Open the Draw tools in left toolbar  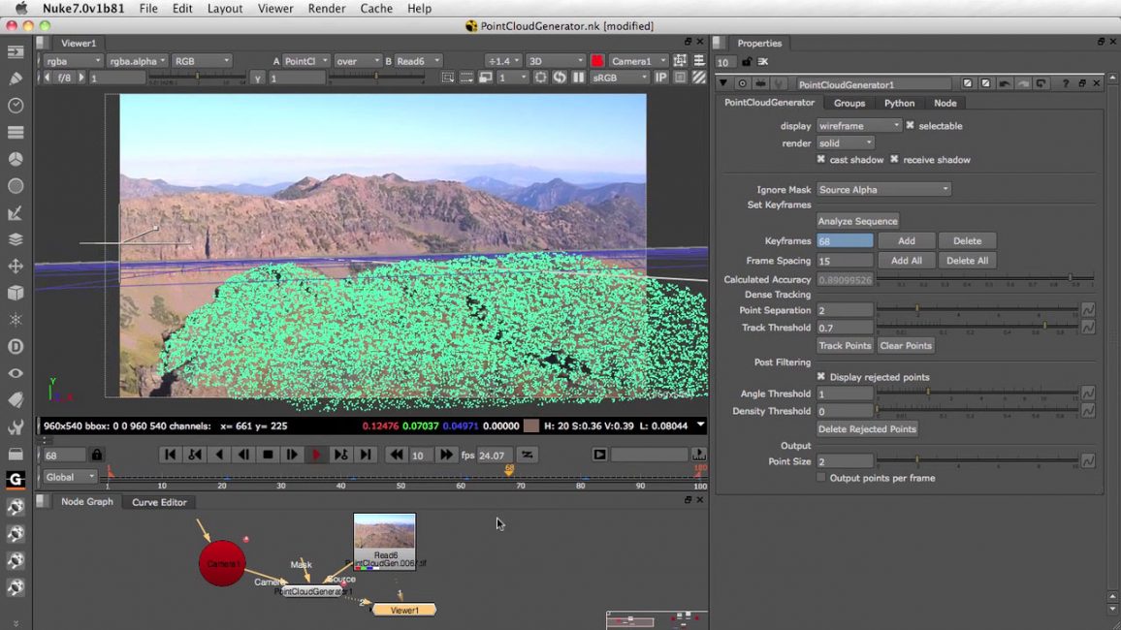pyautogui.click(x=15, y=79)
